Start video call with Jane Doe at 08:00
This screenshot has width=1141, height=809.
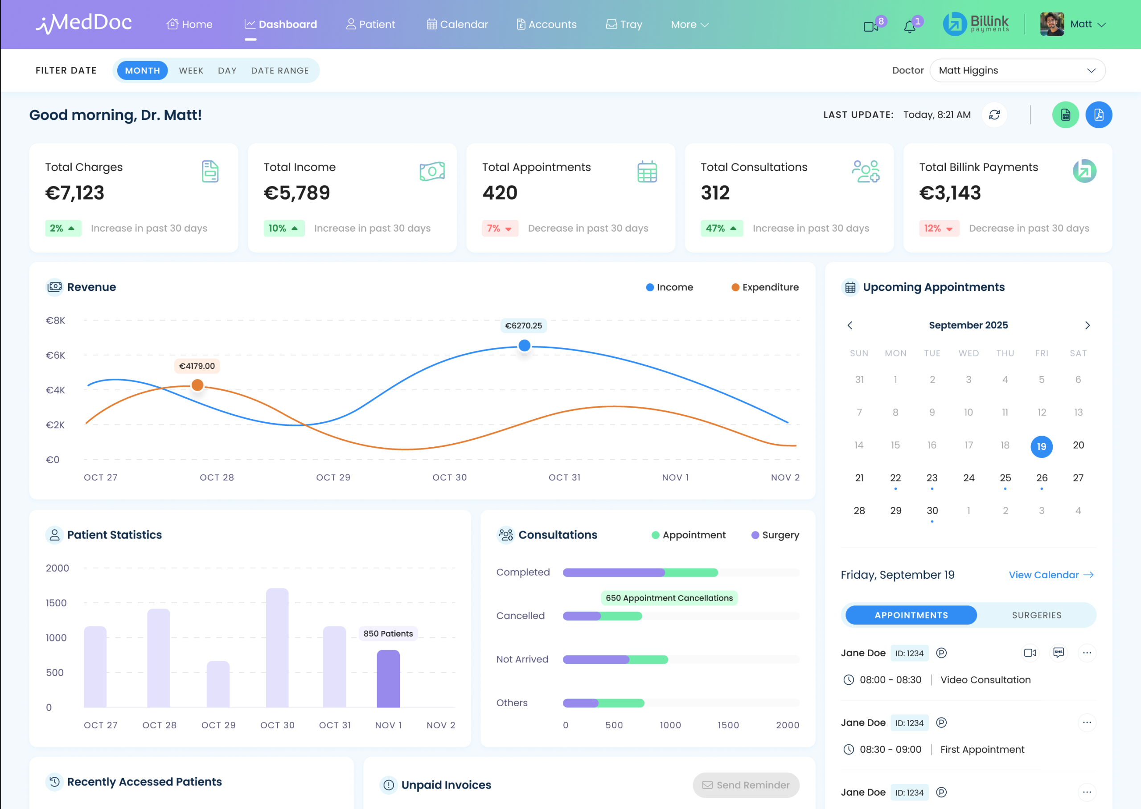[1030, 653]
